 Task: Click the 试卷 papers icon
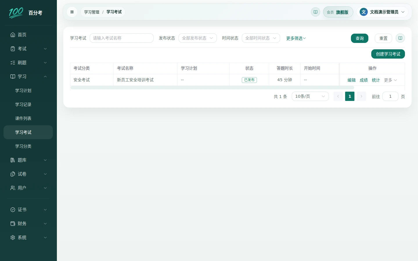point(13,174)
